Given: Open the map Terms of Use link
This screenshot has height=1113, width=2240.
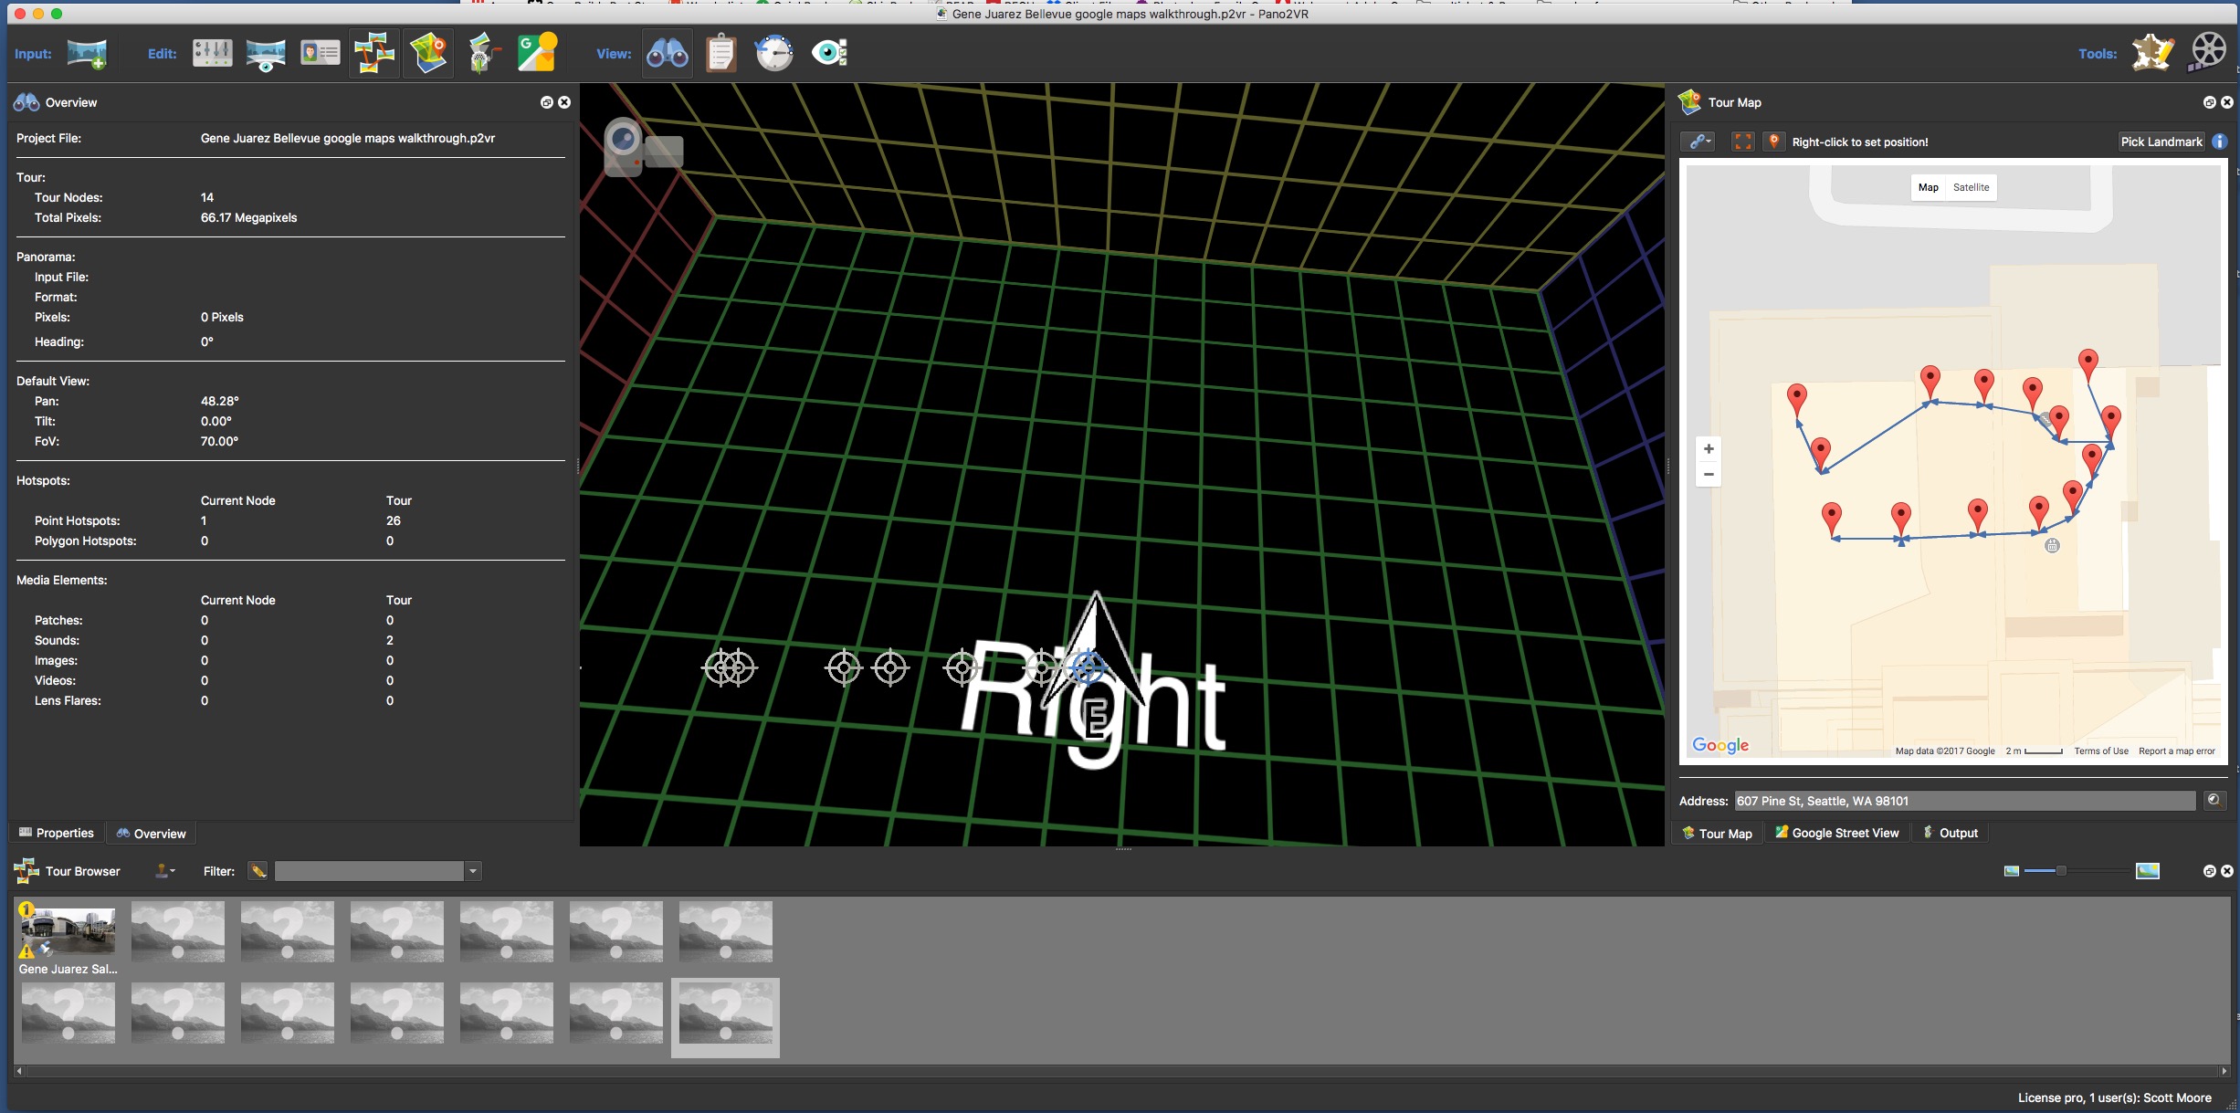Looking at the screenshot, I should [2100, 751].
